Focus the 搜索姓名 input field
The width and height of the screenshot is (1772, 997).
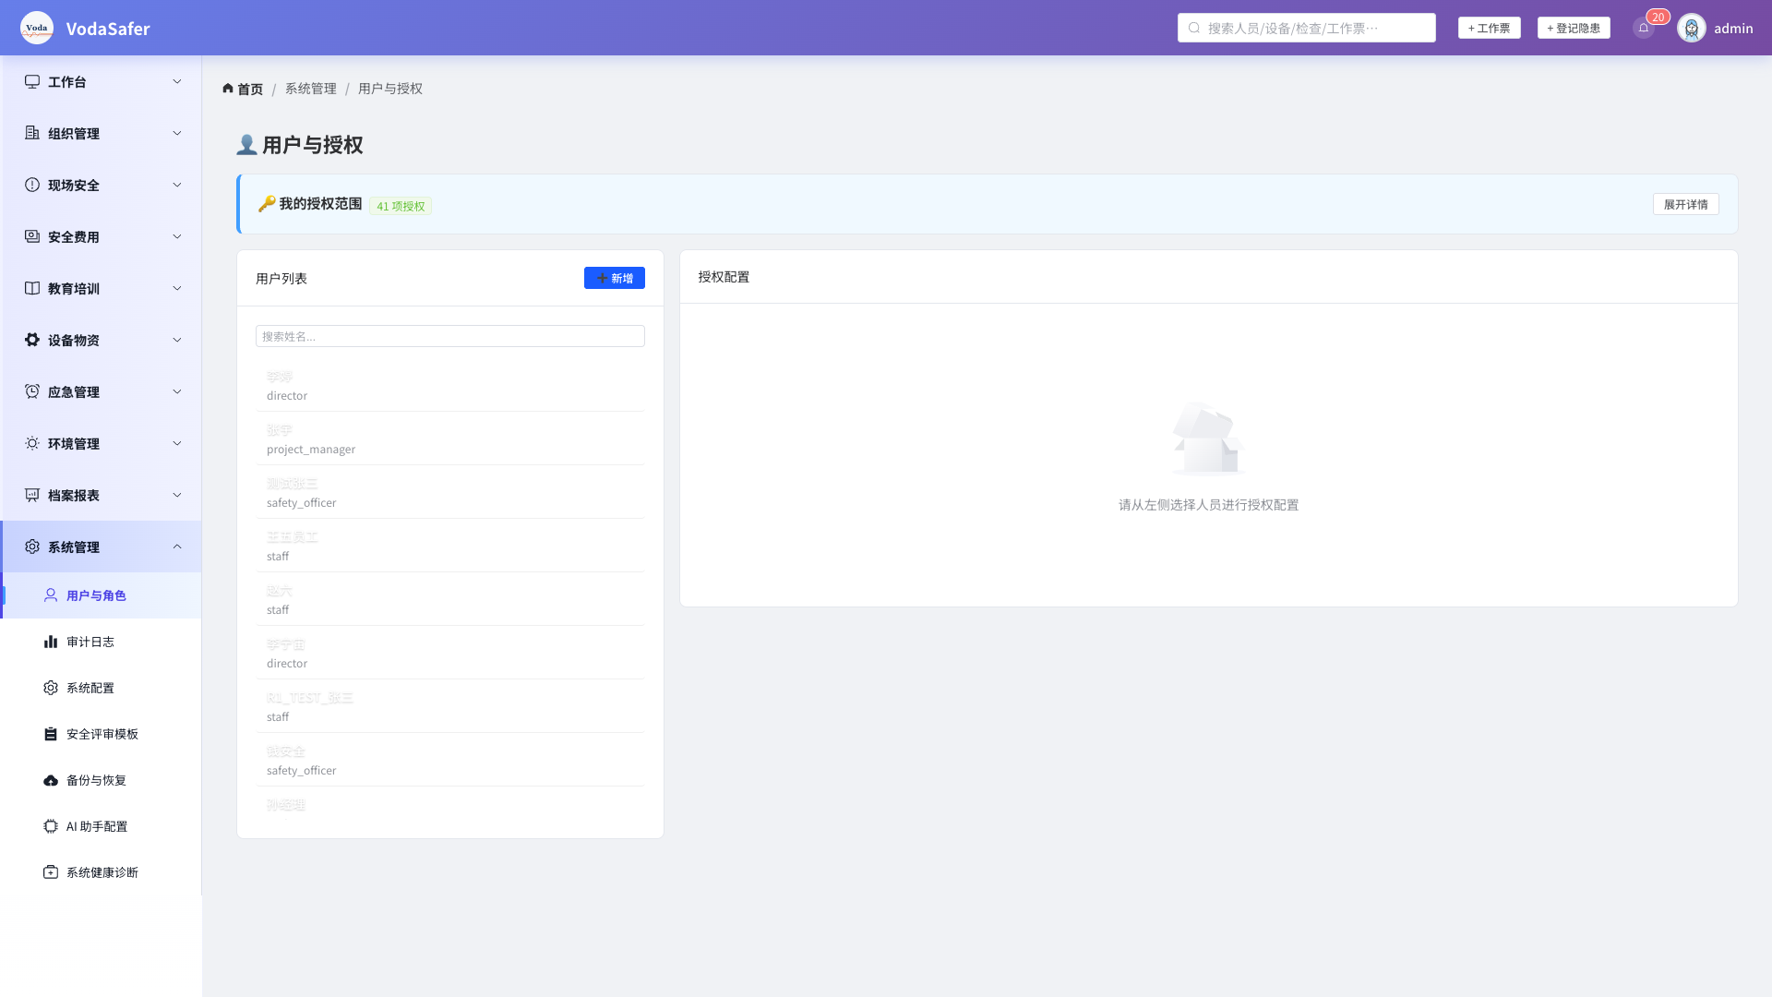click(x=450, y=336)
